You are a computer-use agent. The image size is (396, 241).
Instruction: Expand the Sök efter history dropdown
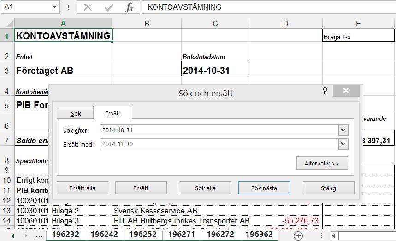343,130
